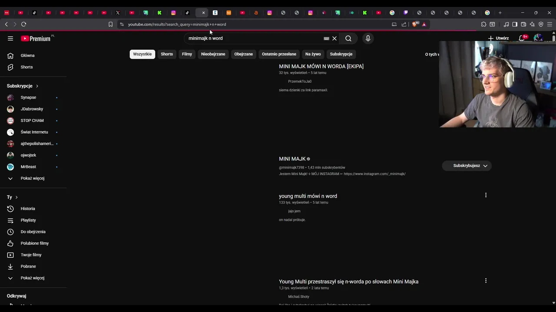The image size is (556, 312).
Task: Click the magnifier search button
Action: click(x=348, y=39)
